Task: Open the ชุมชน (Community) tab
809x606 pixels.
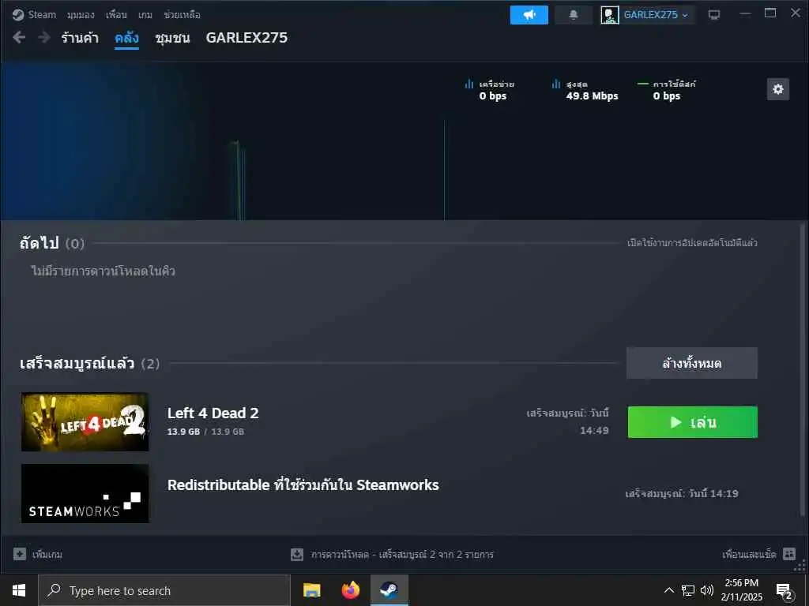Action: pyautogui.click(x=172, y=38)
